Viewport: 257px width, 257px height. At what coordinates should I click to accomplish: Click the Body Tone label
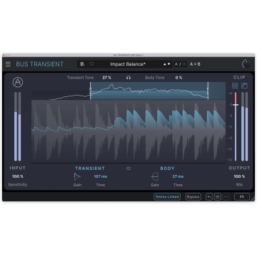pos(155,78)
